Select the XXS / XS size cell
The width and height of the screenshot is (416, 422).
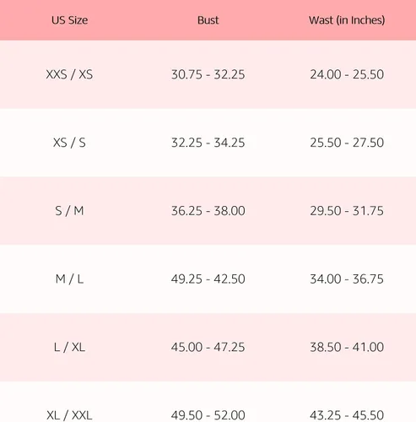pyautogui.click(x=69, y=74)
